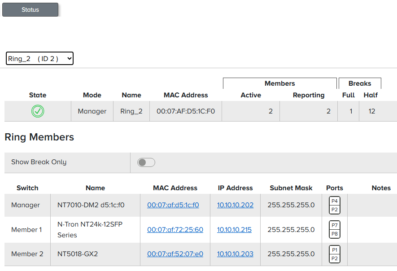Open MAC link 00:07:af:52:07:e0

click(x=175, y=254)
